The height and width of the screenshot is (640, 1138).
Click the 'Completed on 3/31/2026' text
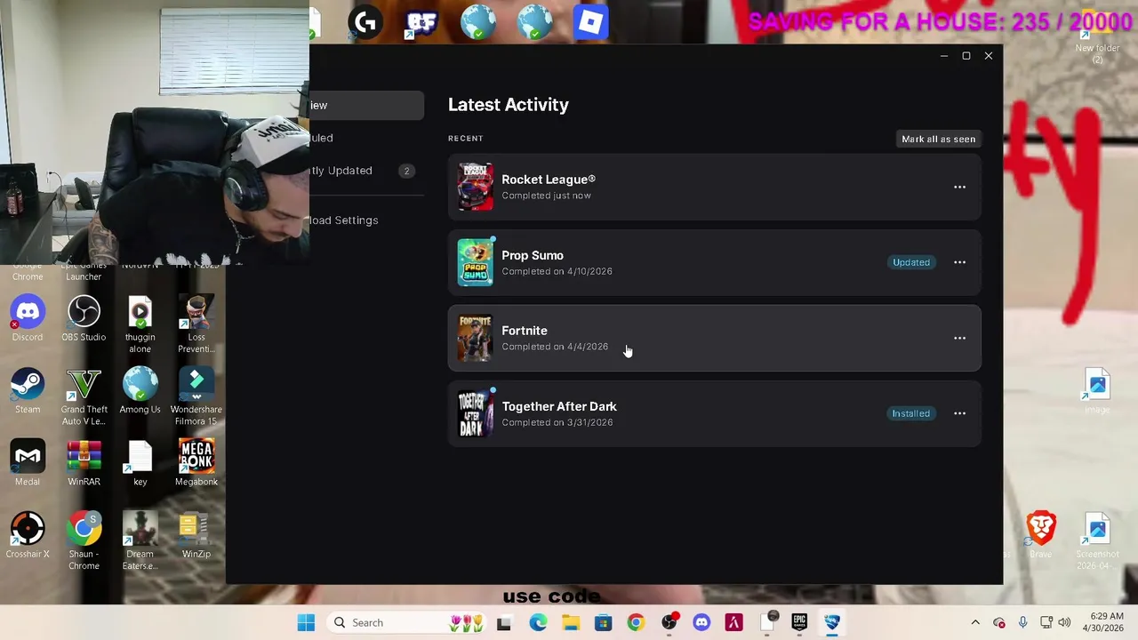[557, 422]
